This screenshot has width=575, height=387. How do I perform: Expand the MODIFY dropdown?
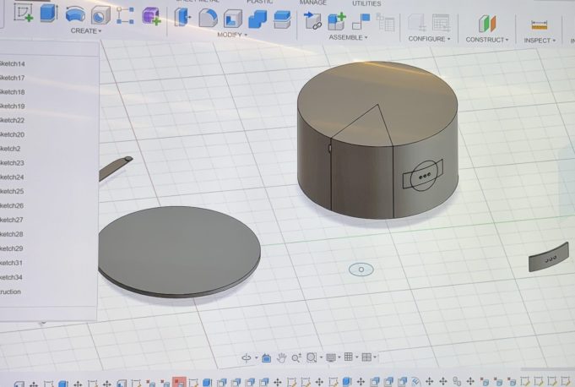(x=232, y=35)
